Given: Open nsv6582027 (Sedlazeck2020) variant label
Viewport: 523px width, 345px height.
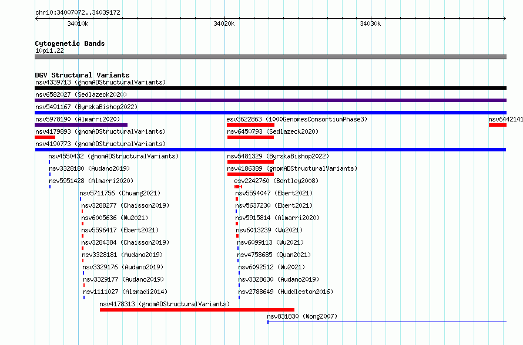Looking at the screenshot, I should 81,94.
